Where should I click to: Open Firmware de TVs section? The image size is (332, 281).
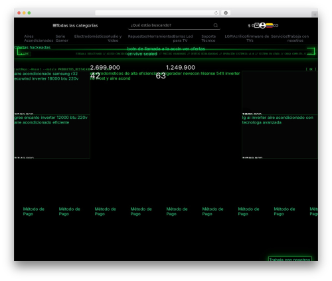(x=258, y=39)
